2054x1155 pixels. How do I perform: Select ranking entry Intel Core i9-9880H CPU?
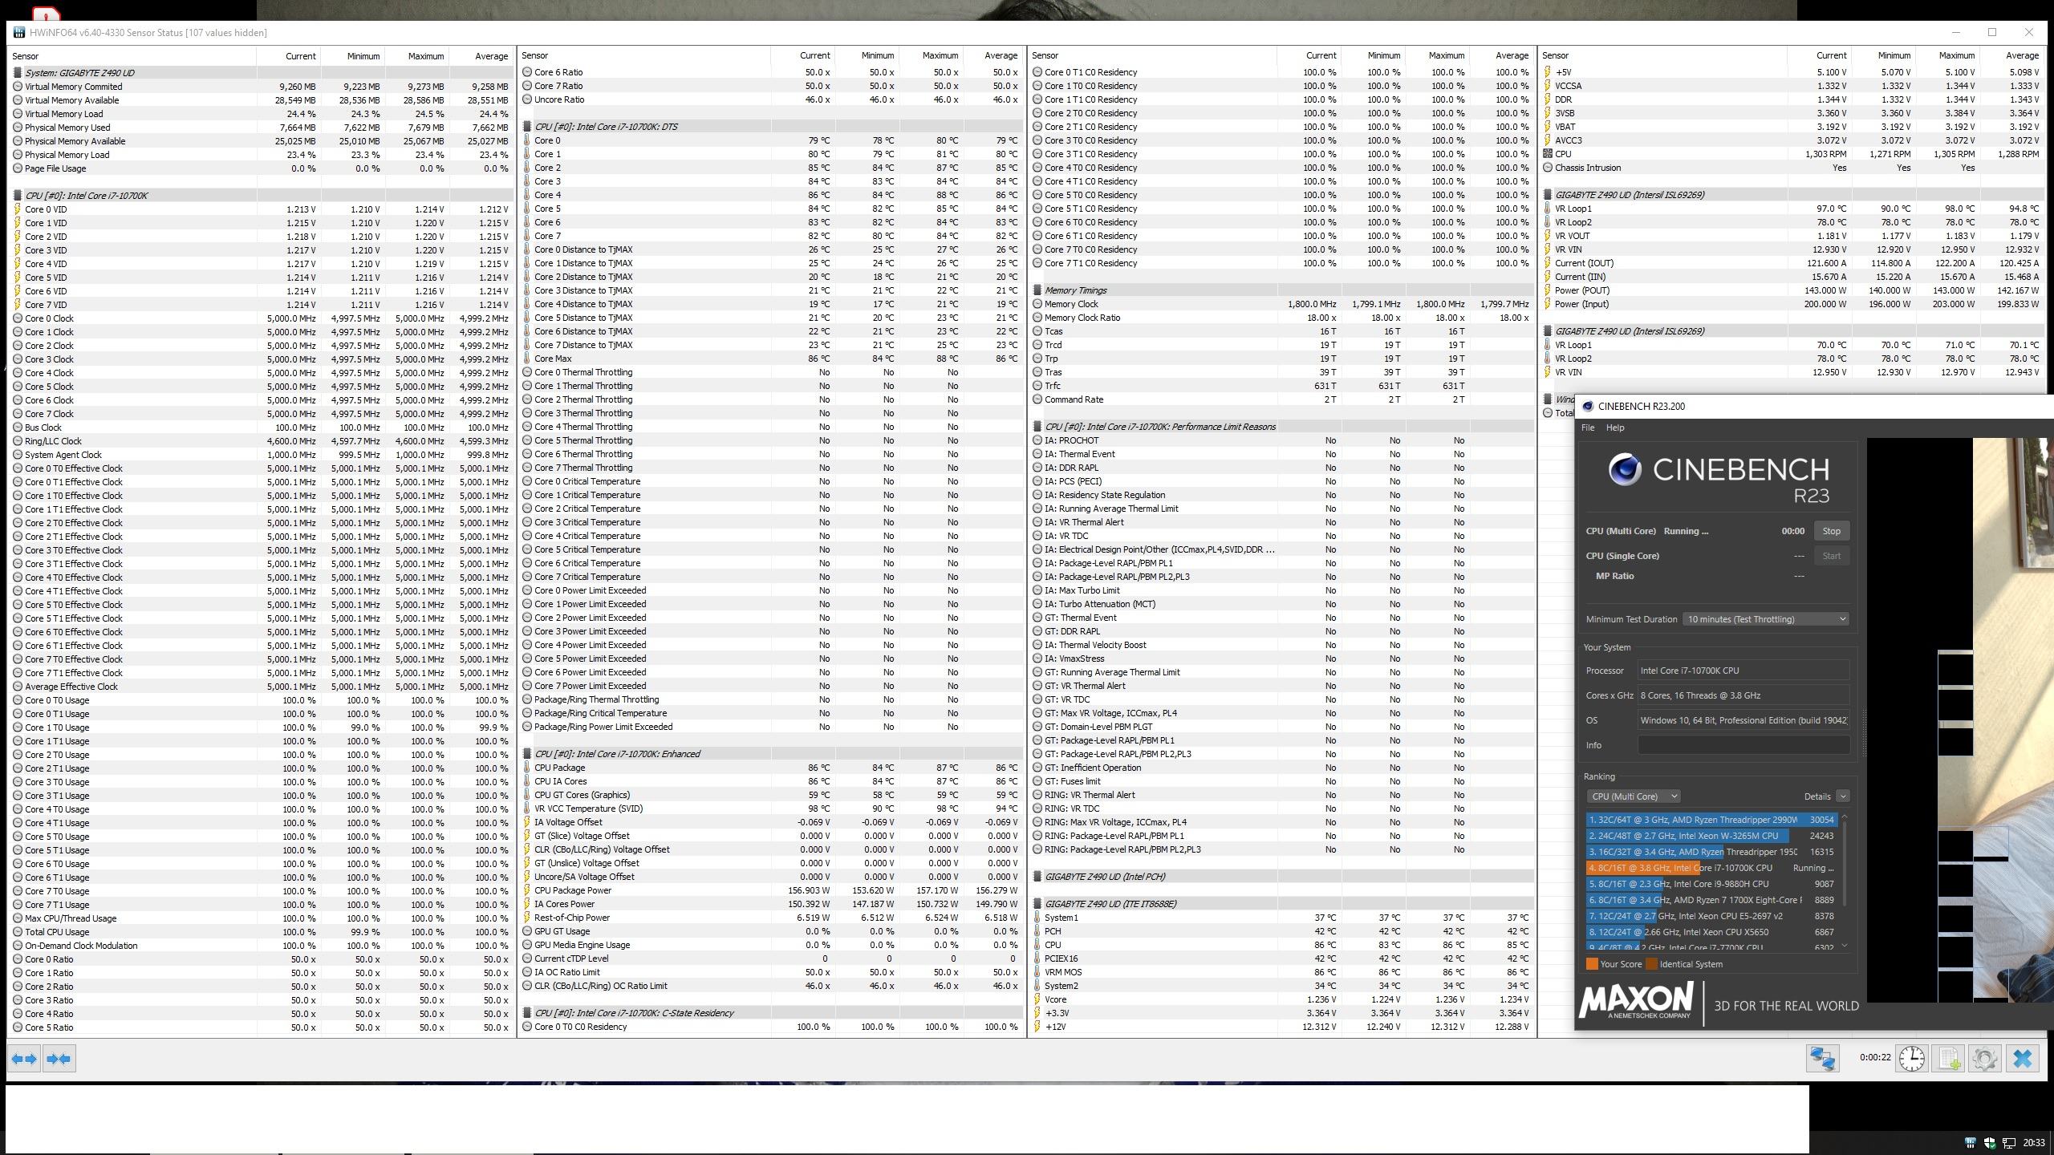pos(1711,884)
